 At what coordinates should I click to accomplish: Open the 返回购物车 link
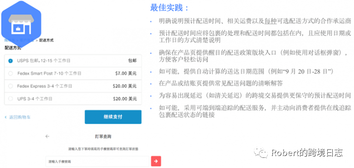point(18,117)
